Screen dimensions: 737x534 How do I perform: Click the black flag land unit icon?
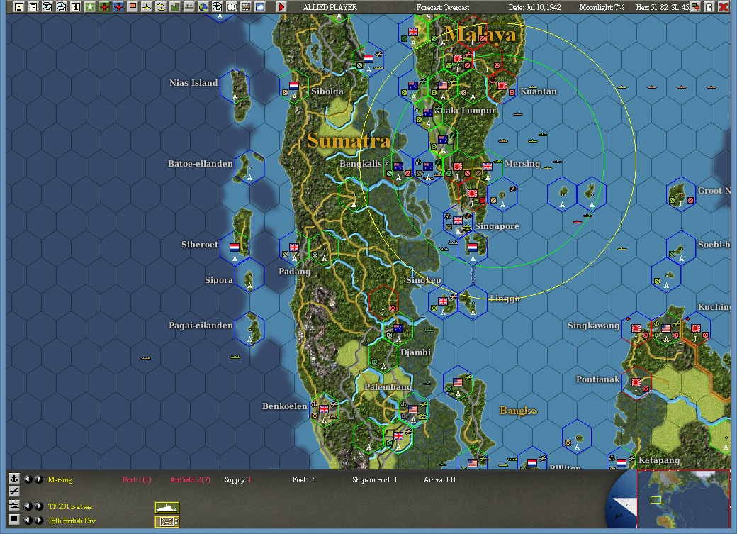pyautogui.click(x=13, y=519)
